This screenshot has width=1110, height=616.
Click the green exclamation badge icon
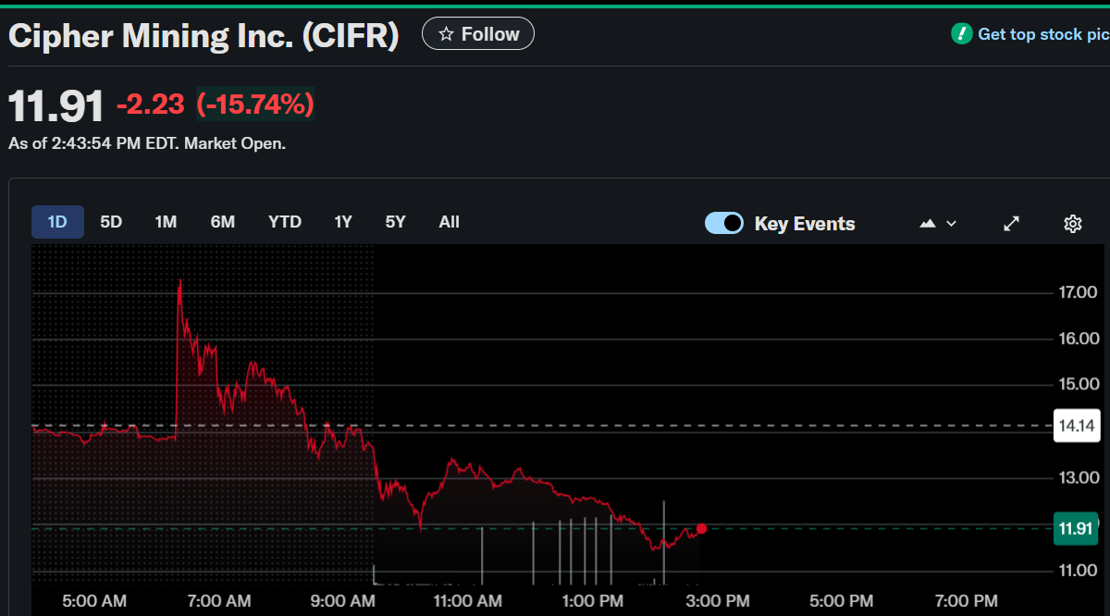click(961, 34)
